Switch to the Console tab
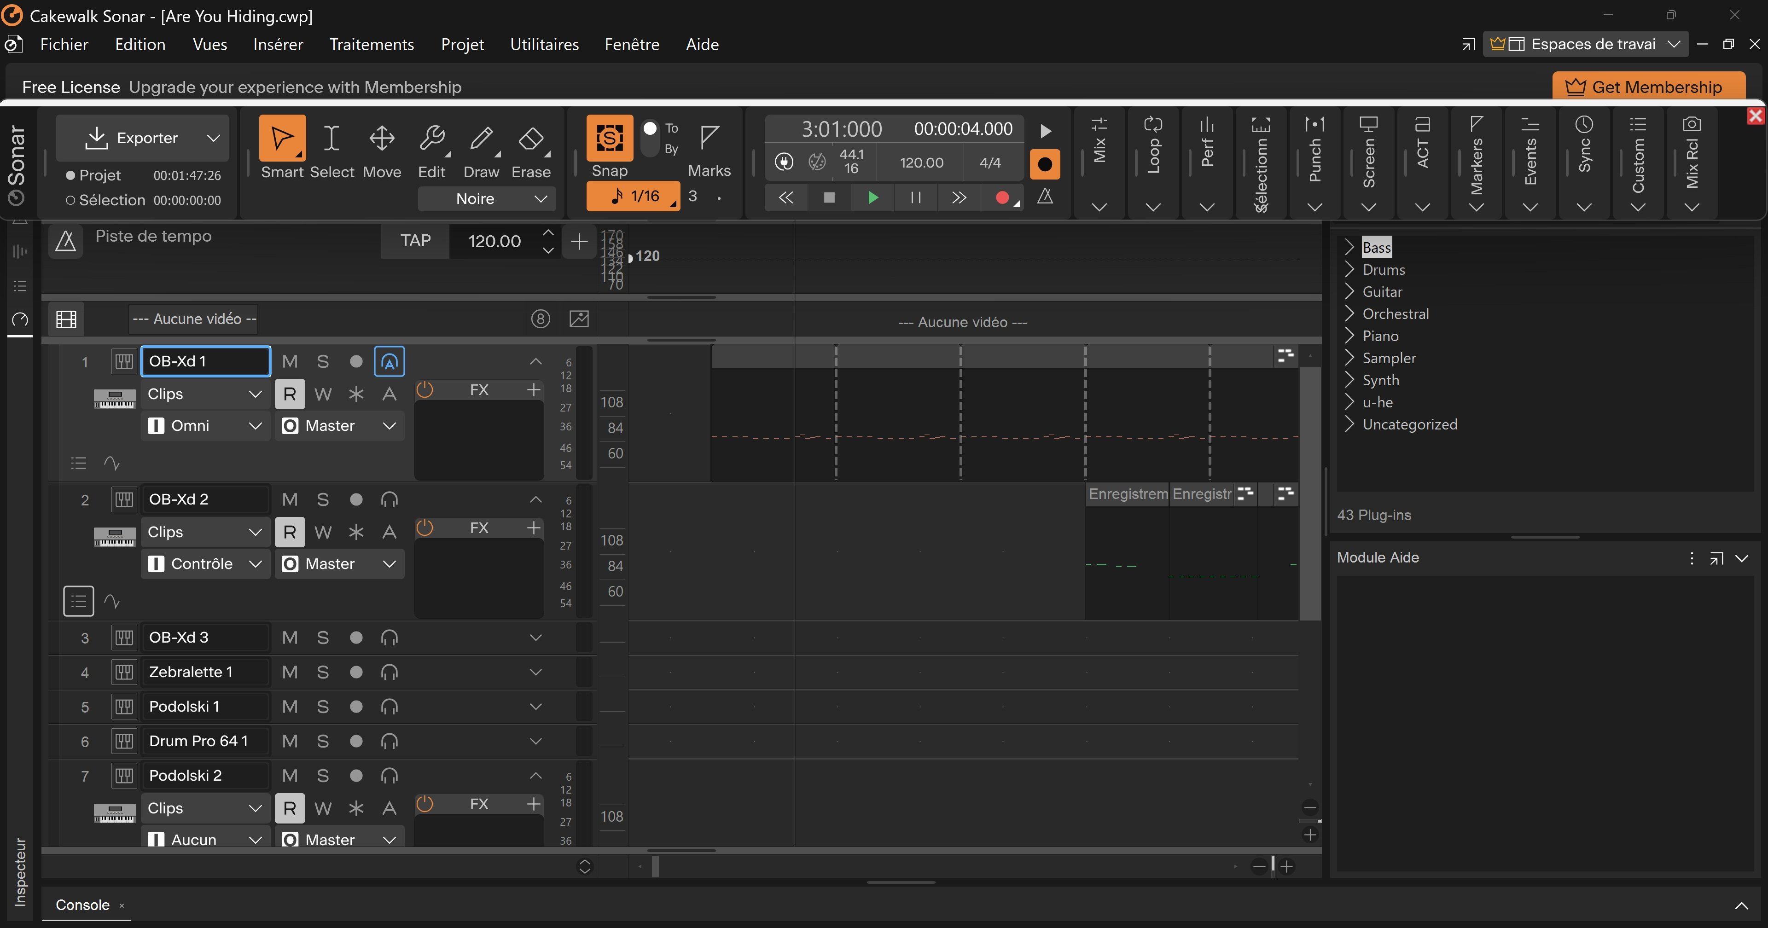 82,905
